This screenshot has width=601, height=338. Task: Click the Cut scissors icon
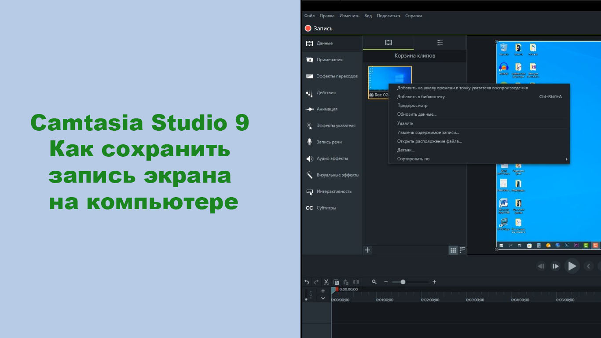click(x=326, y=282)
